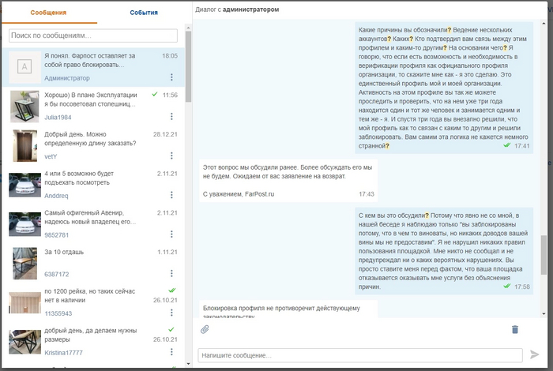The image size is (553, 371).
Task: Open three-dot menu for 11355943 conversation
Action: (x=171, y=313)
